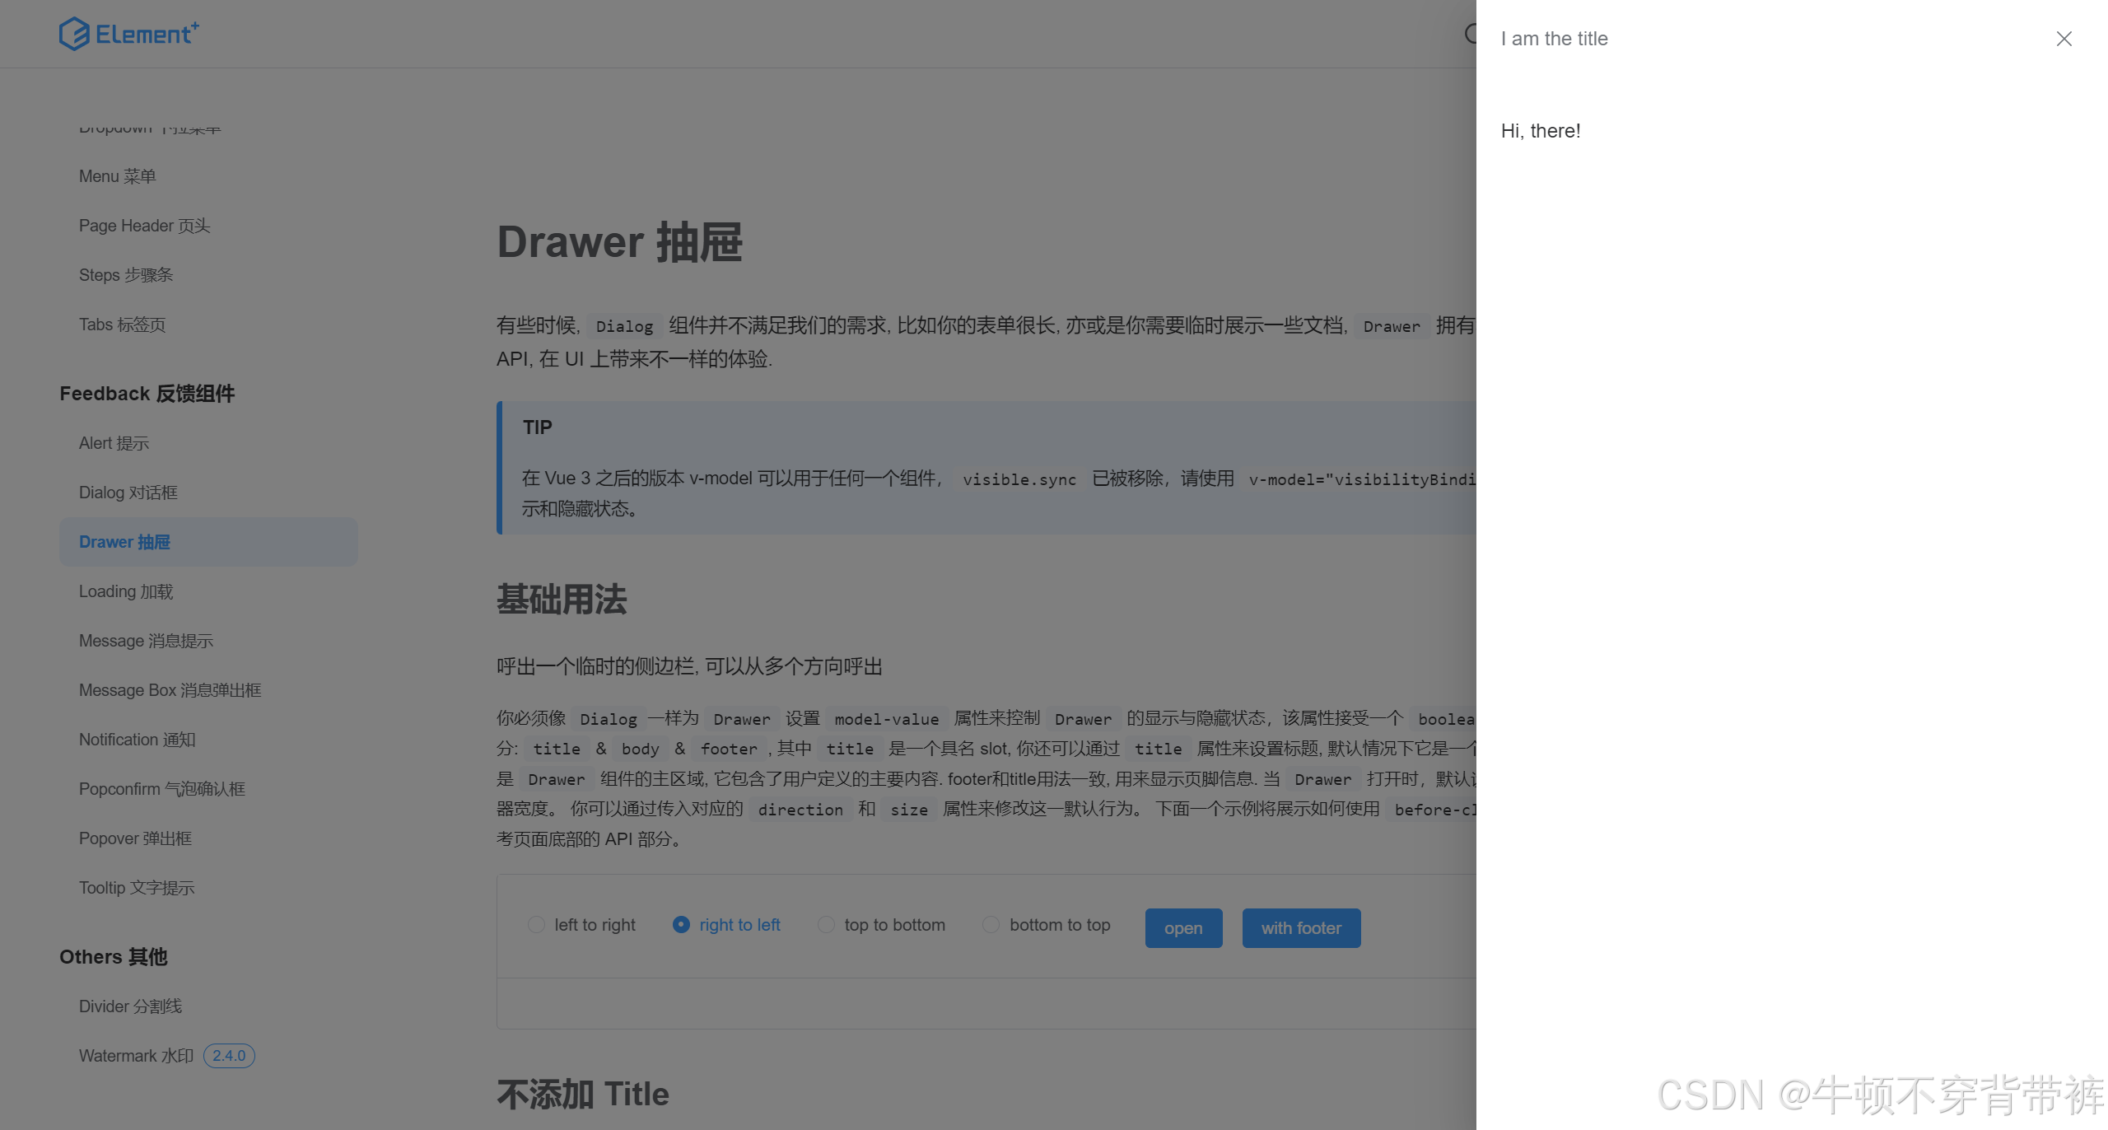Image resolution: width=2108 pixels, height=1130 pixels.
Task: Open the Tooltip 文字提示 sidebar link
Action: (137, 888)
